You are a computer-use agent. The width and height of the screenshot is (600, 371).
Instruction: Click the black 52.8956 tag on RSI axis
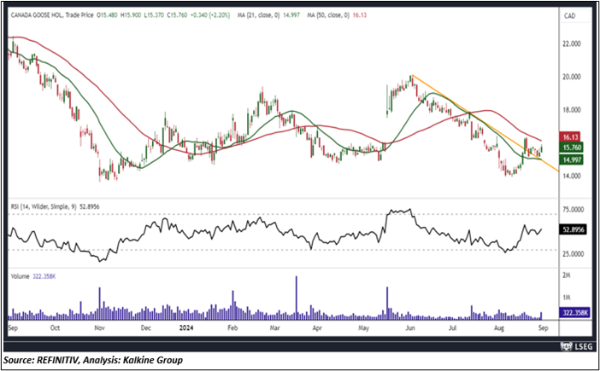573,229
